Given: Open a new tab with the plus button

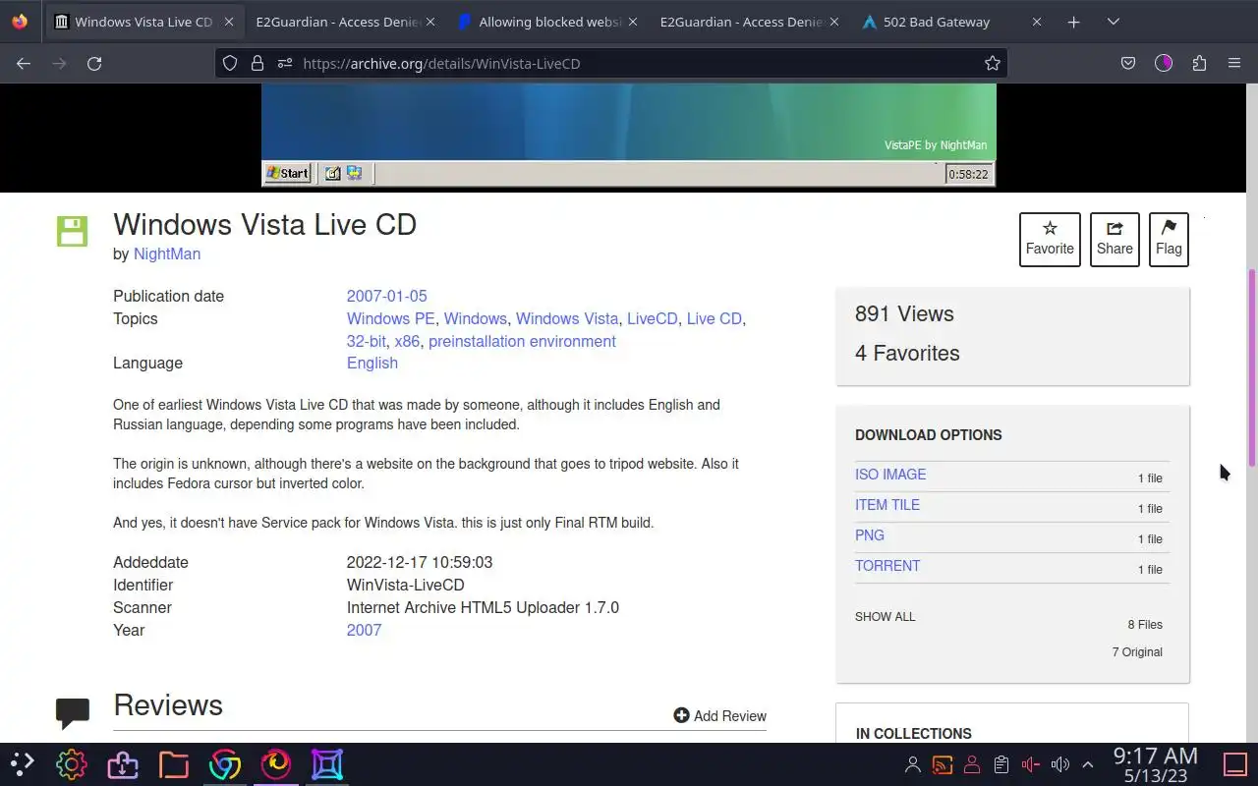Looking at the screenshot, I should pyautogui.click(x=1074, y=22).
